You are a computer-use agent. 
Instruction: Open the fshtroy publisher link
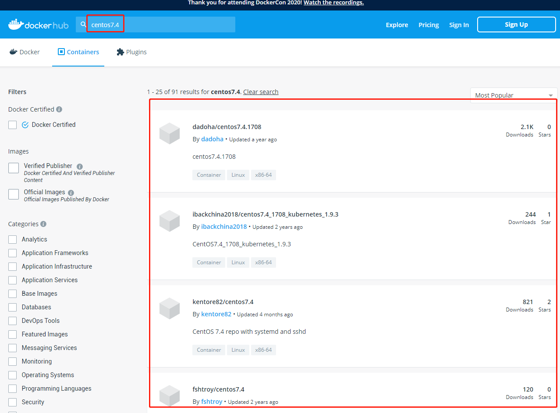pyautogui.click(x=212, y=402)
